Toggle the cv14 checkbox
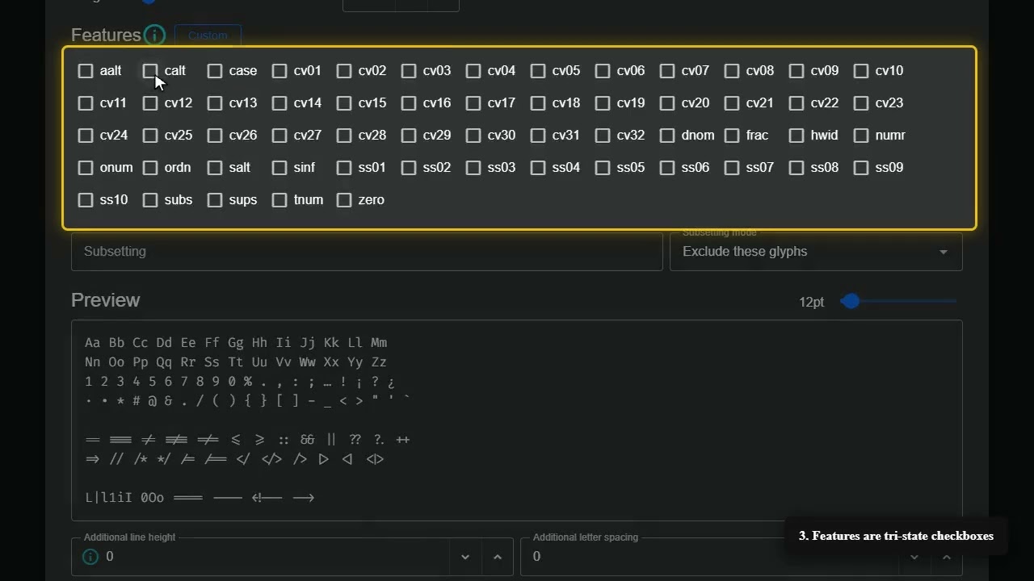This screenshot has height=581, width=1034. click(x=280, y=103)
